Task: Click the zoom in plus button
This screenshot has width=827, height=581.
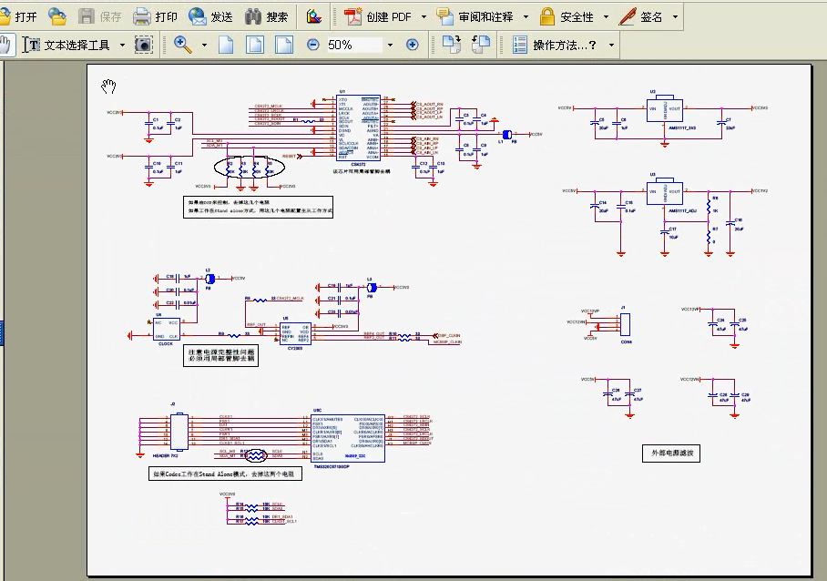Action: coord(412,45)
